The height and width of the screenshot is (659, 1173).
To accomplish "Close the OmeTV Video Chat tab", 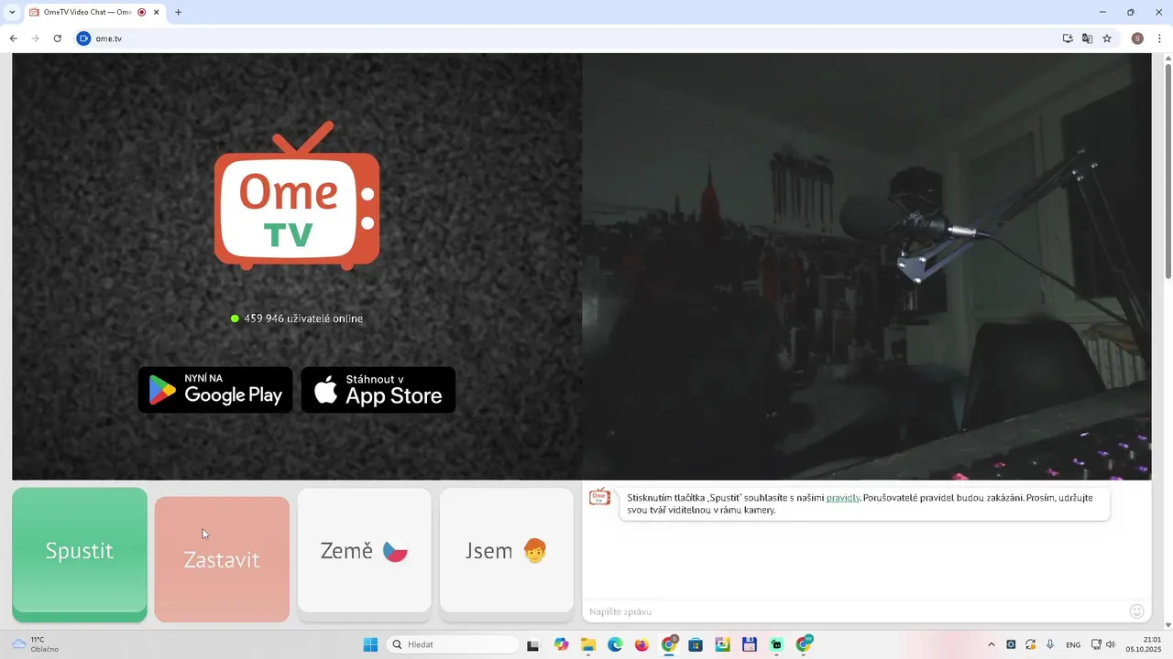I will pos(157,13).
